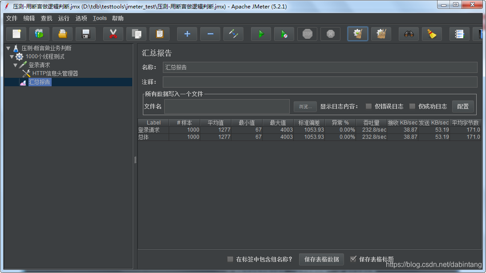Click the 保存表格数据 button
The height and width of the screenshot is (273, 486).
(x=321, y=259)
